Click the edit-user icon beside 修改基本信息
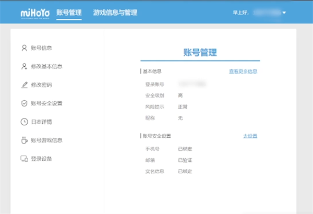313x214 pixels. click(x=24, y=66)
